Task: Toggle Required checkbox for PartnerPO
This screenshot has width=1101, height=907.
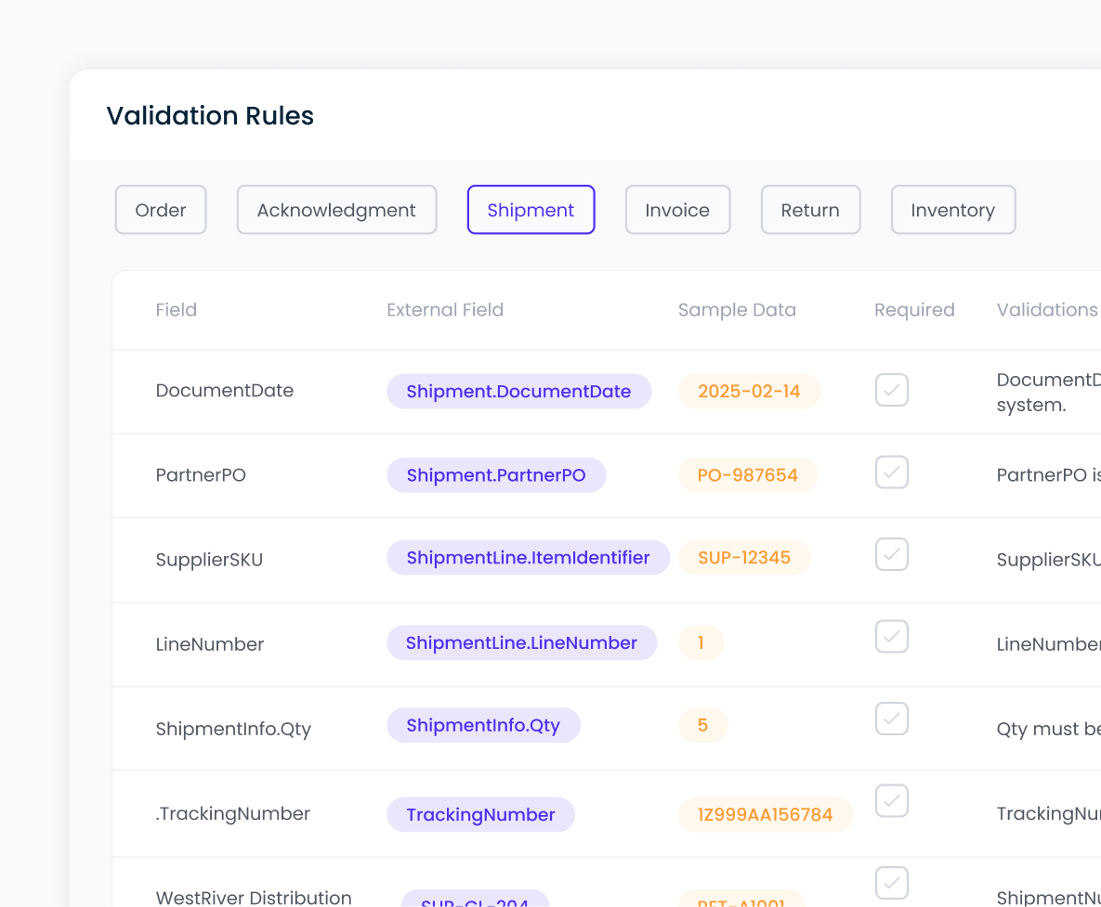Action: point(891,473)
